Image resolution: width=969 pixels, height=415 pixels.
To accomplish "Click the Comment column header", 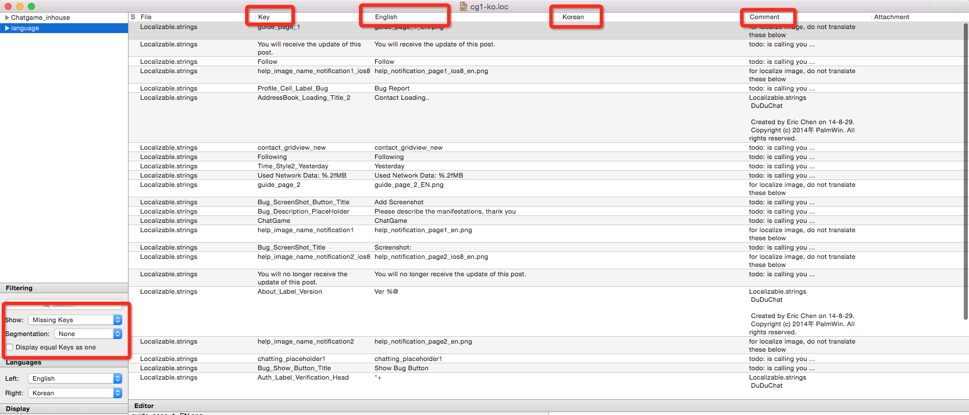I will pyautogui.click(x=764, y=17).
